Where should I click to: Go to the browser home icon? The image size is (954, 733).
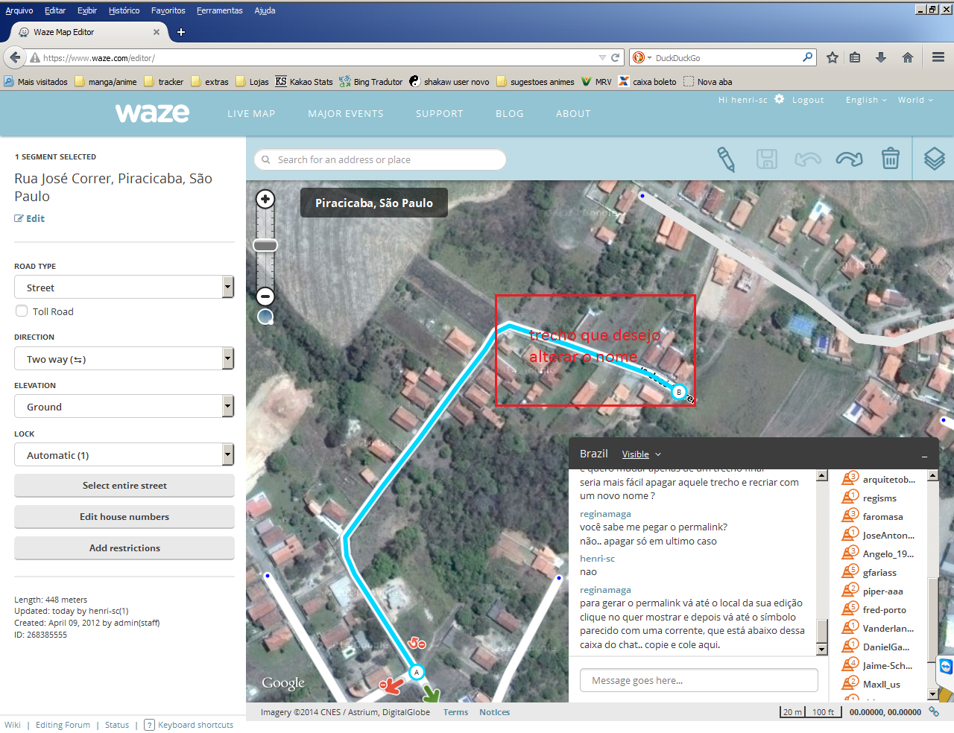(908, 57)
